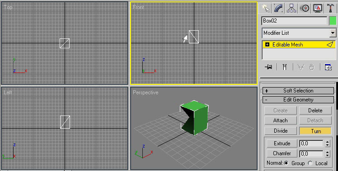The image size is (338, 171).
Task: Select the Editable Mesh stack entry
Action: point(299,45)
